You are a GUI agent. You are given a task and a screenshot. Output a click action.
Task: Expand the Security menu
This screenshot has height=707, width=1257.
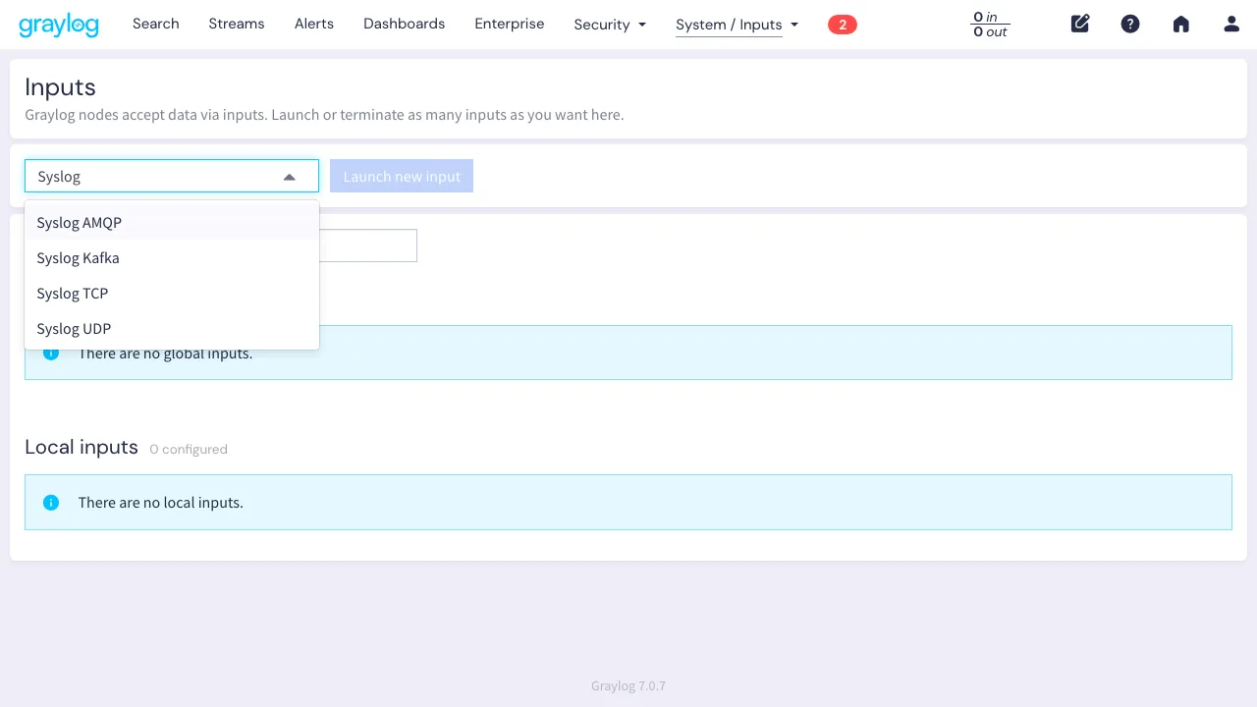click(610, 25)
